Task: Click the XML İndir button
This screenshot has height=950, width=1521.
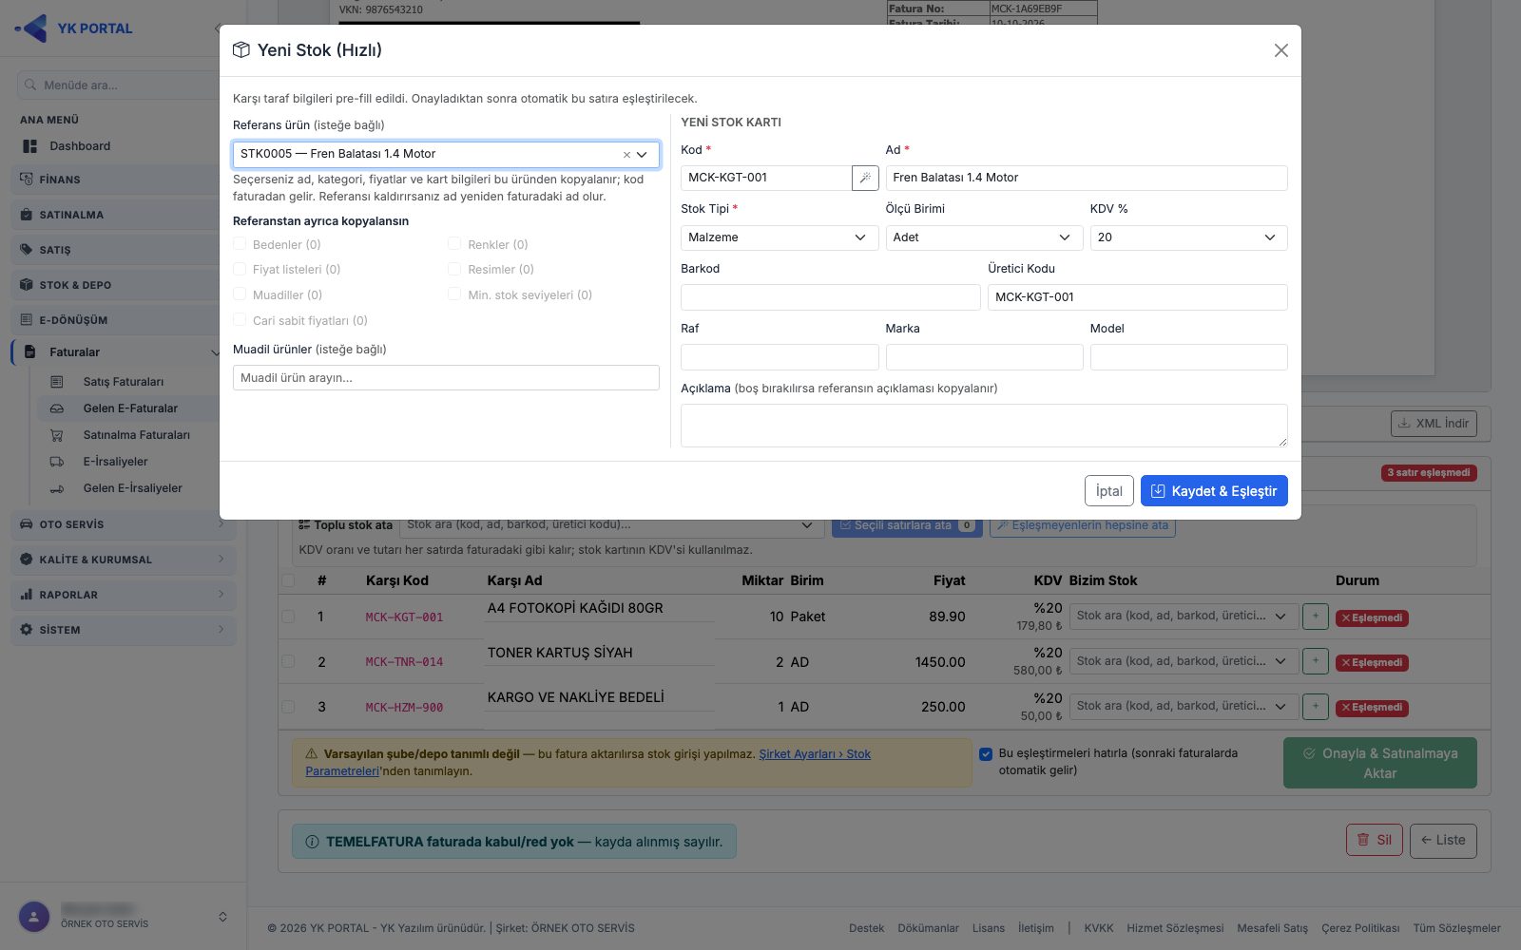Action: click(1434, 424)
